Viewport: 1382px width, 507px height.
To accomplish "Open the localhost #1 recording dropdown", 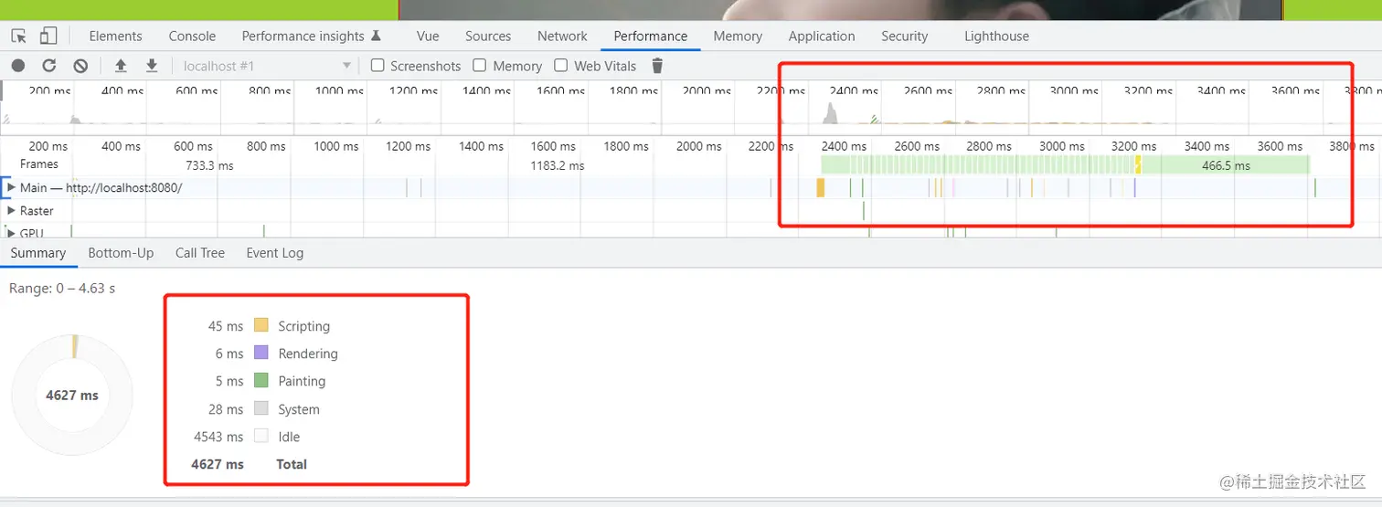I will click(267, 66).
